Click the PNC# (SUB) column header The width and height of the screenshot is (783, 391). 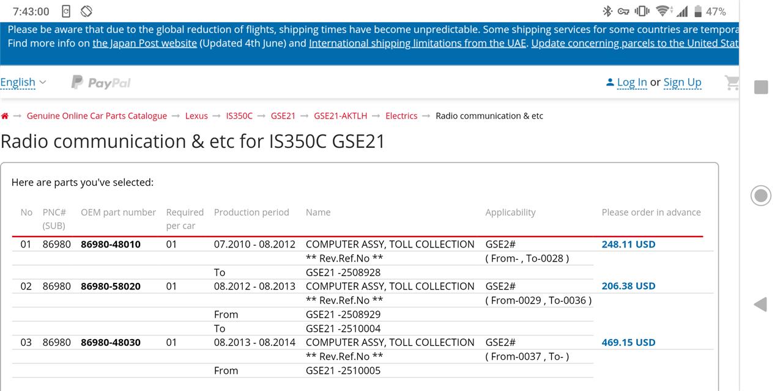pyautogui.click(x=54, y=219)
